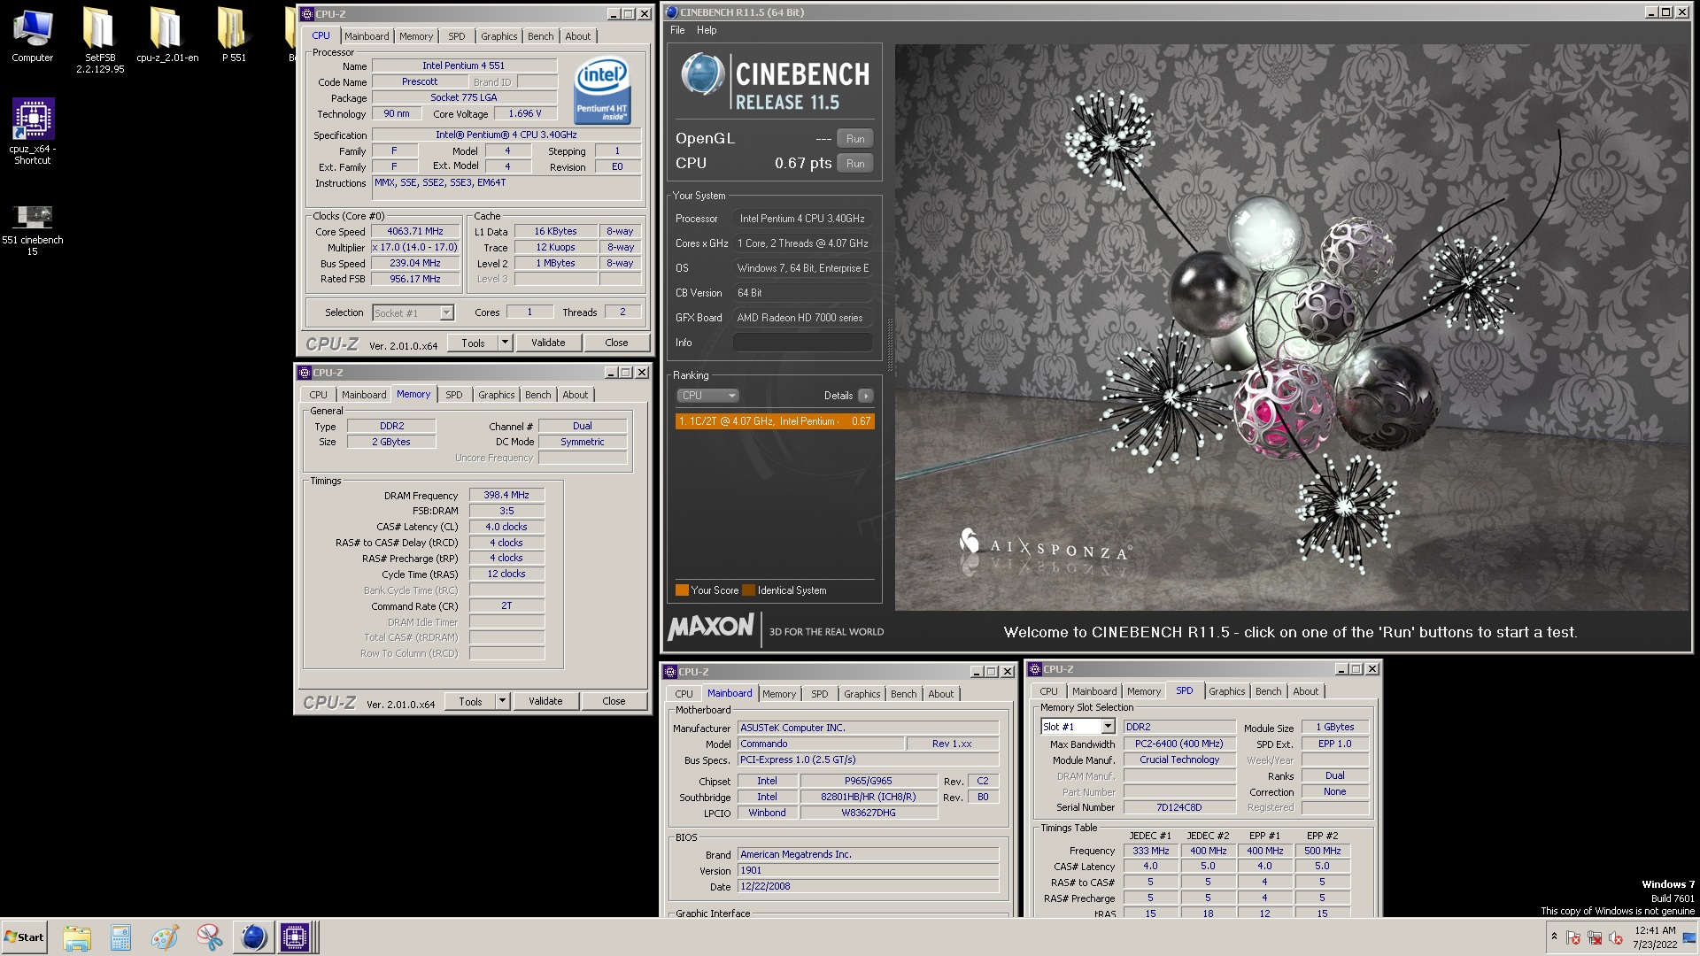The image size is (1700, 956).
Task: Click title bar icon of CPU-Z Memory window
Action: [x=305, y=373]
